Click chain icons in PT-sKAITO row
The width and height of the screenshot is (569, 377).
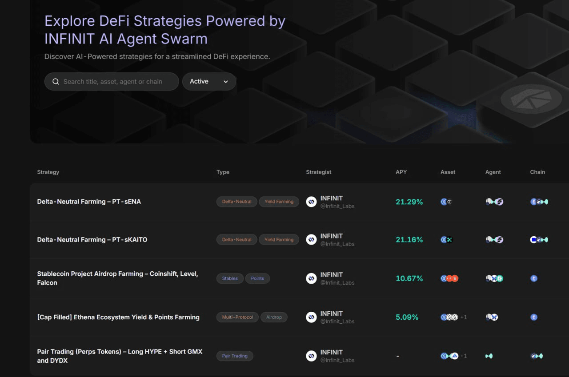click(x=539, y=240)
